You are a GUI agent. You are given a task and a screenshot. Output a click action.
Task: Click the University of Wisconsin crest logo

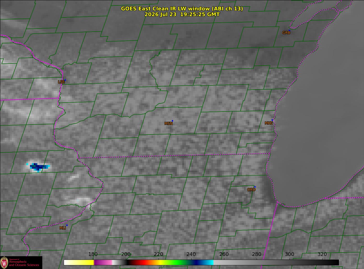click(x=4, y=262)
